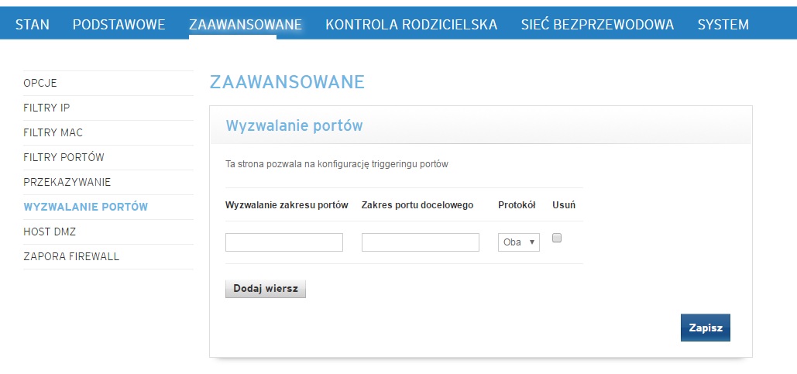
Task: Open KONTROLA RODZICIELSKA tab
Action: [x=411, y=25]
